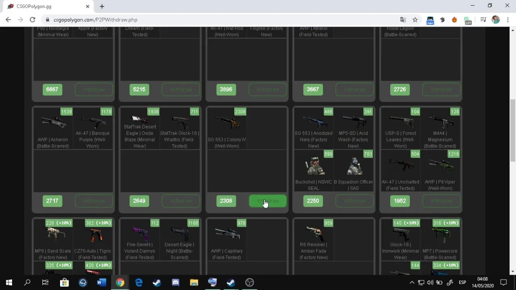
Task: Withdraw the 3667 trade bundle
Action: (355, 89)
